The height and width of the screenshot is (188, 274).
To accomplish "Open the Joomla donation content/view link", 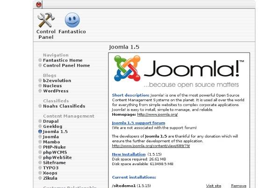I will pos(151,146).
